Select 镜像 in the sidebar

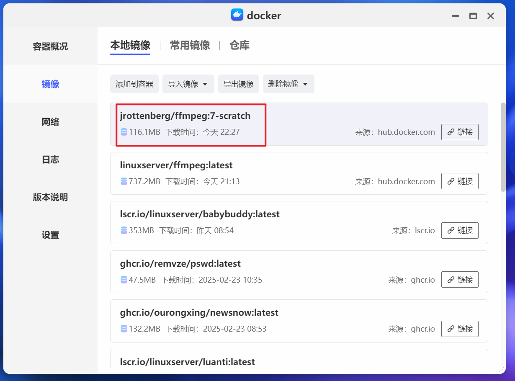pyautogui.click(x=50, y=84)
